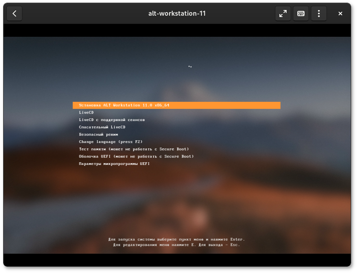Screen dimensions: 357x273
Task: Click the small white dots cursor indicator
Action: click(190, 66)
